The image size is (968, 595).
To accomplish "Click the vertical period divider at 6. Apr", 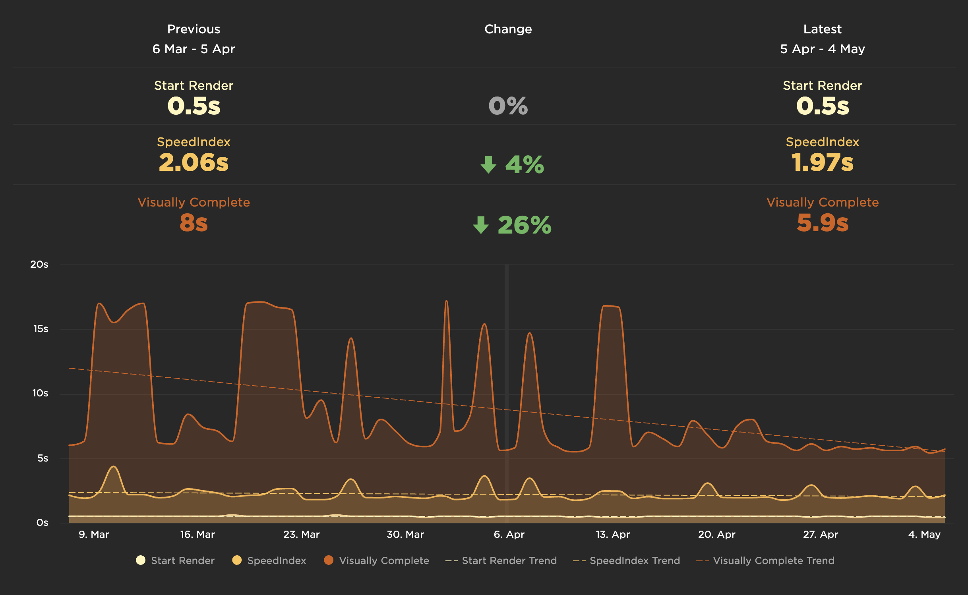I will pyautogui.click(x=507, y=393).
